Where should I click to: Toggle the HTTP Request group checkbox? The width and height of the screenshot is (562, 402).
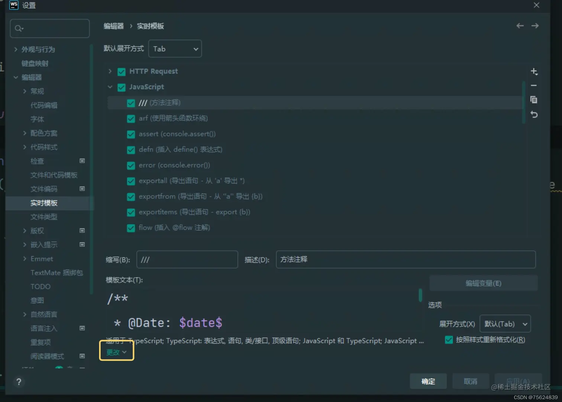[122, 72]
